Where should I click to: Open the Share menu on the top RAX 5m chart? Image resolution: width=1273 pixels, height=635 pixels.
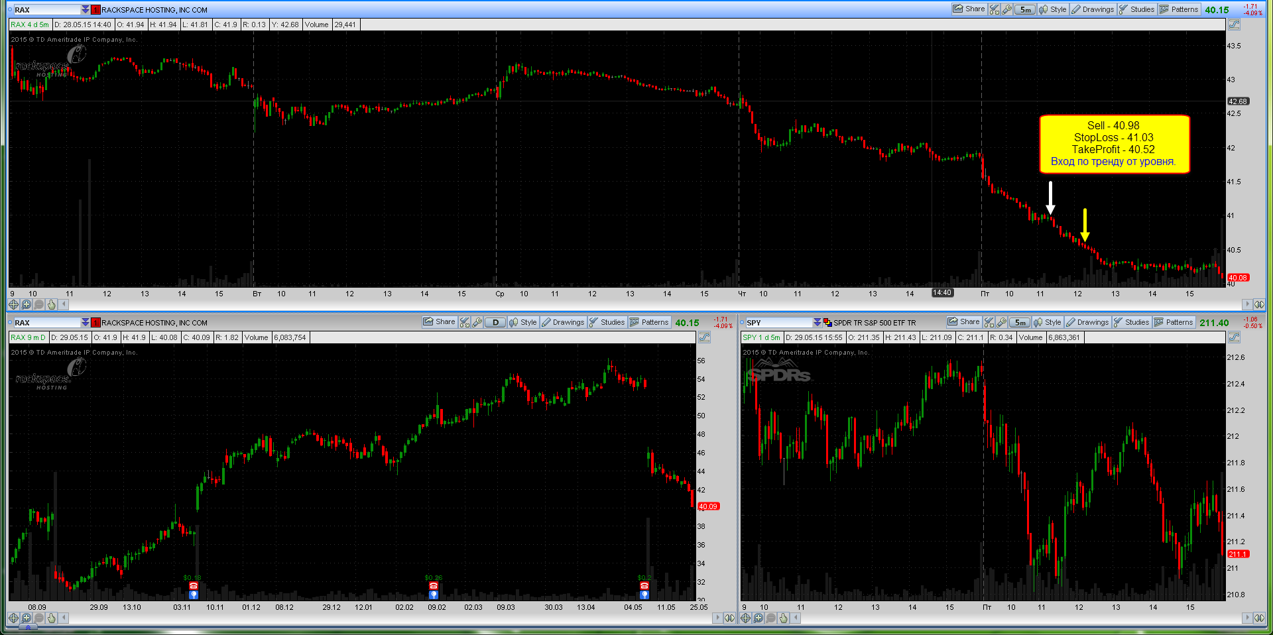point(969,9)
